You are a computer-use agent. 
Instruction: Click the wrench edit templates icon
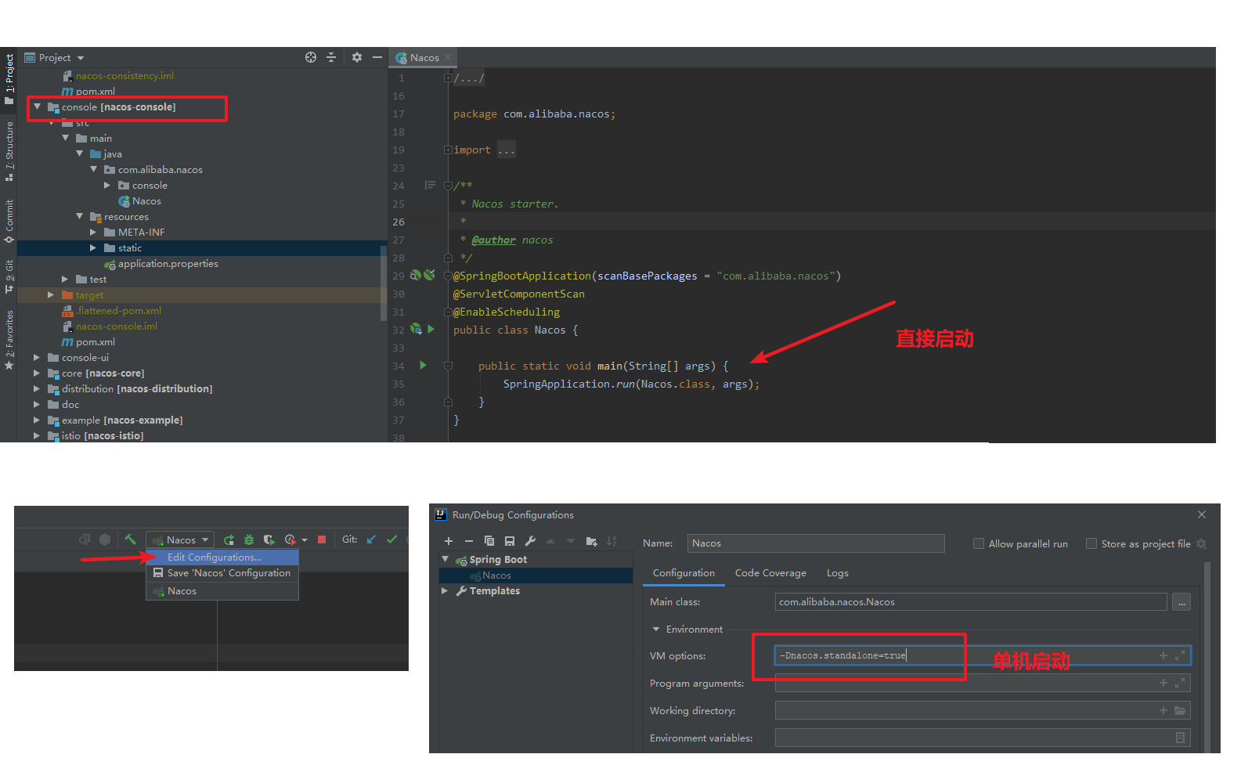[530, 541]
